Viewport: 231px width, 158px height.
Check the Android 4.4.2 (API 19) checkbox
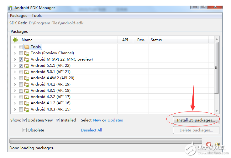[x=21, y=85]
